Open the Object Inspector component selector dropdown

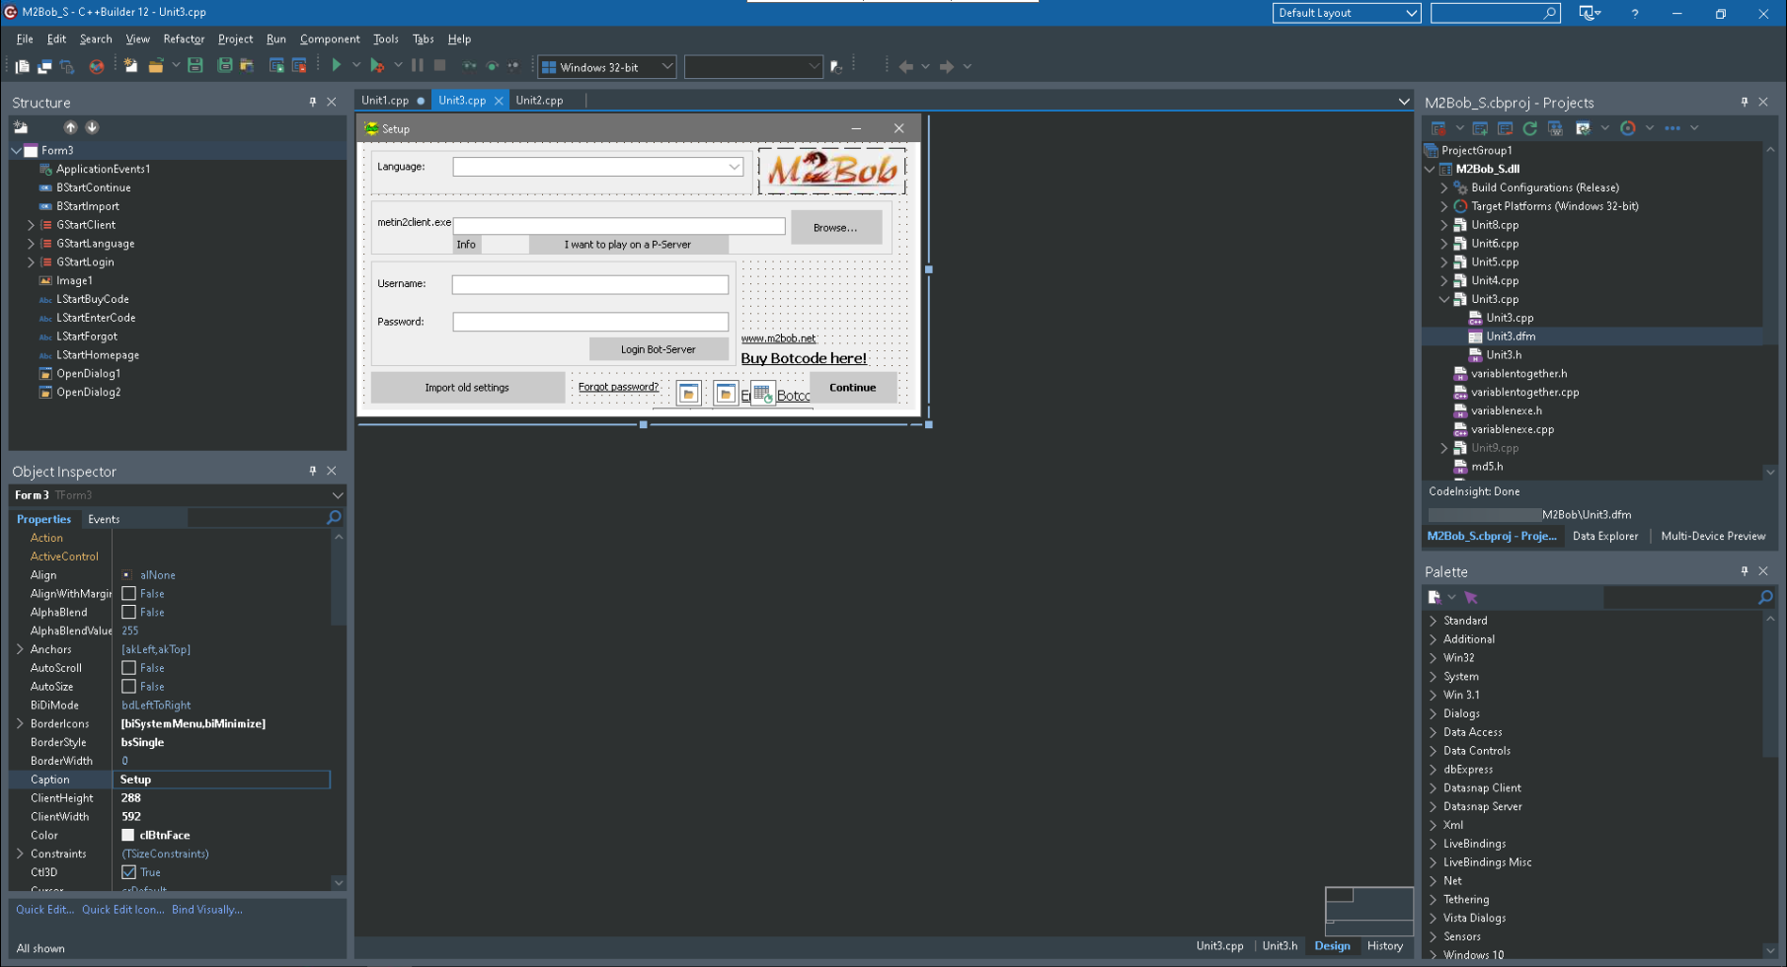point(337,495)
